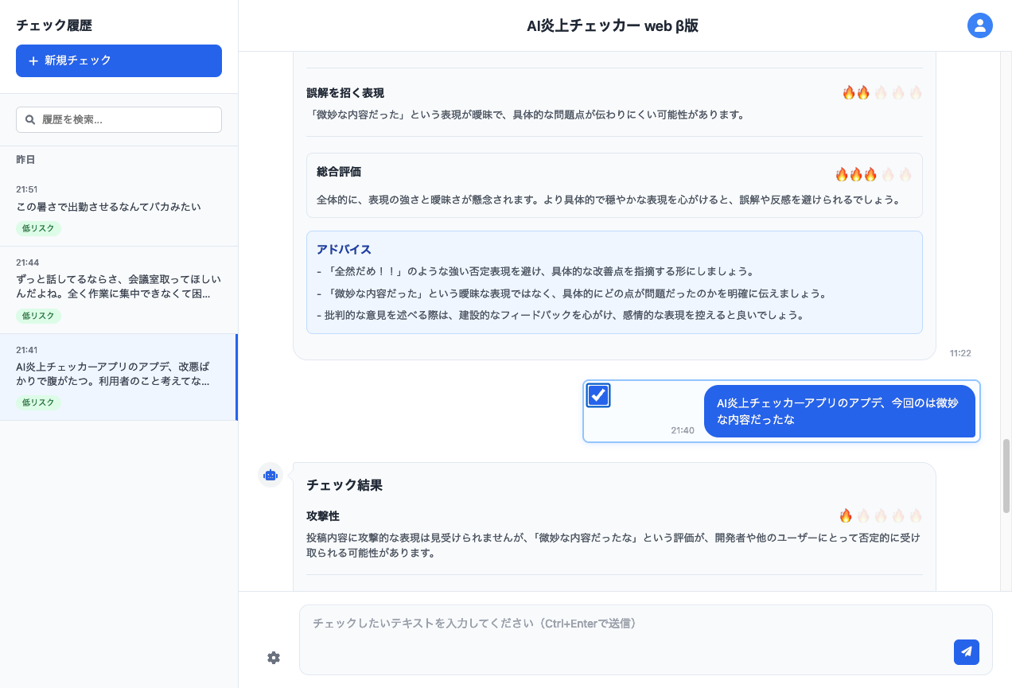The height and width of the screenshot is (688, 1012).
Task: Click the 攻撃性 heading
Action: [323, 515]
